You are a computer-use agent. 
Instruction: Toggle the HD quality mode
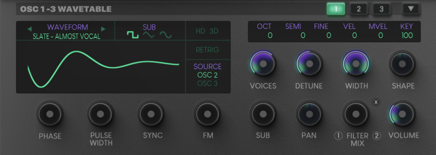tap(200, 31)
